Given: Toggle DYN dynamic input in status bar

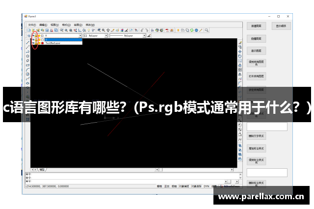Looking at the screenshot, I should (x=207, y=186).
